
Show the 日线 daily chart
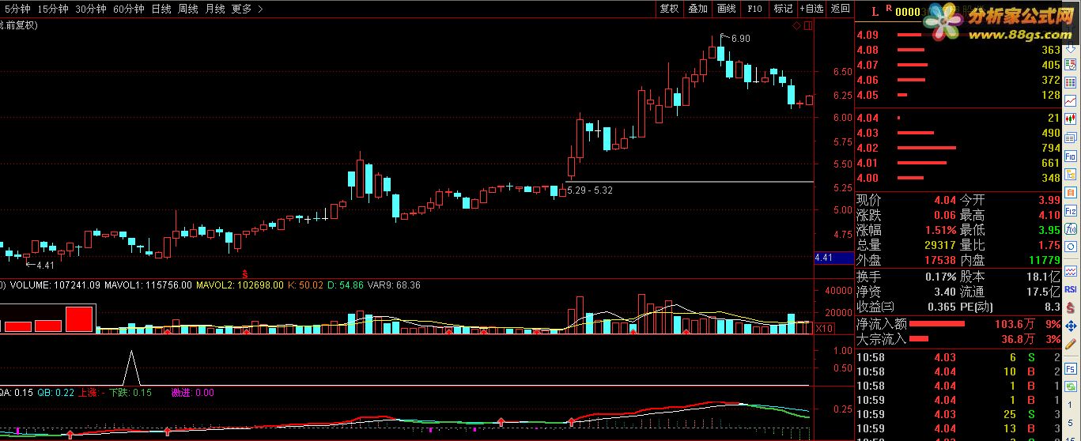pyautogui.click(x=161, y=9)
